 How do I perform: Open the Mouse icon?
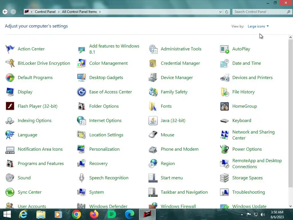153,135
